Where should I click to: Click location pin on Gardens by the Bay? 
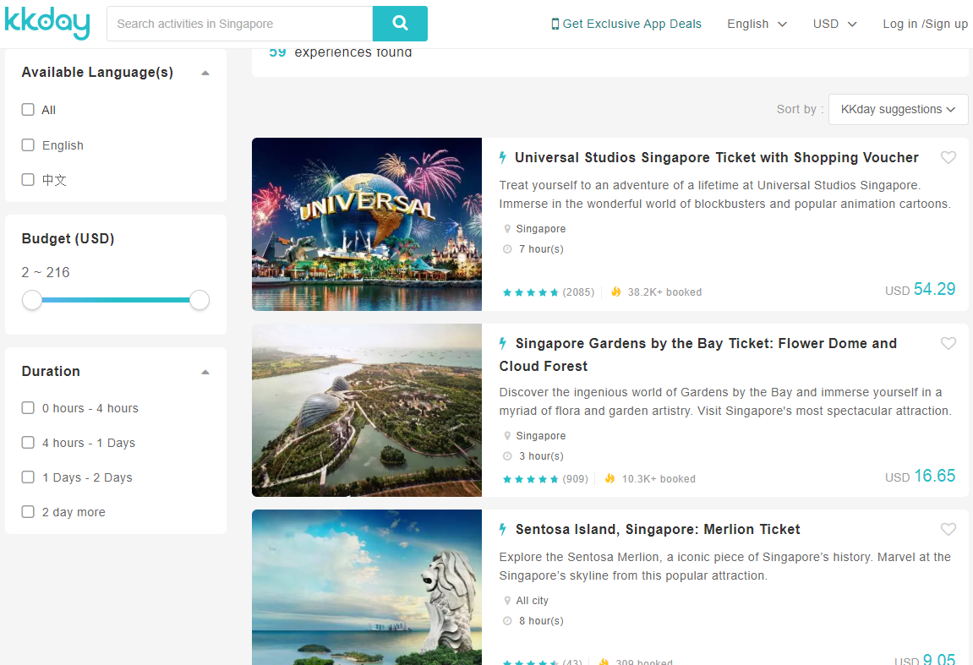click(x=507, y=436)
